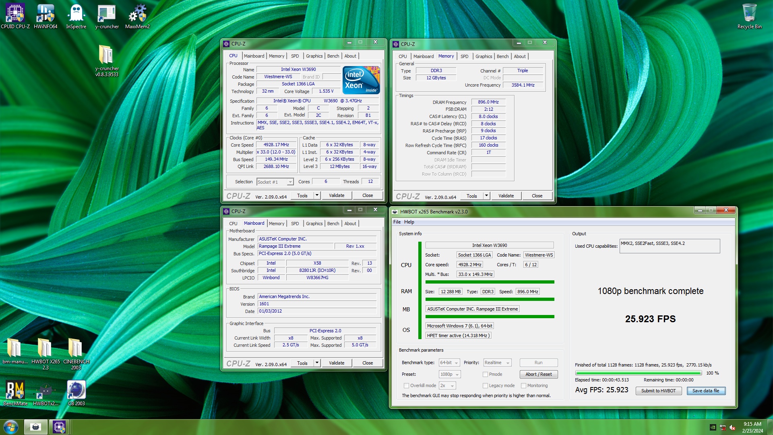
Task: Click the pinned HWBOT taskbar icon
Action: tap(35, 427)
